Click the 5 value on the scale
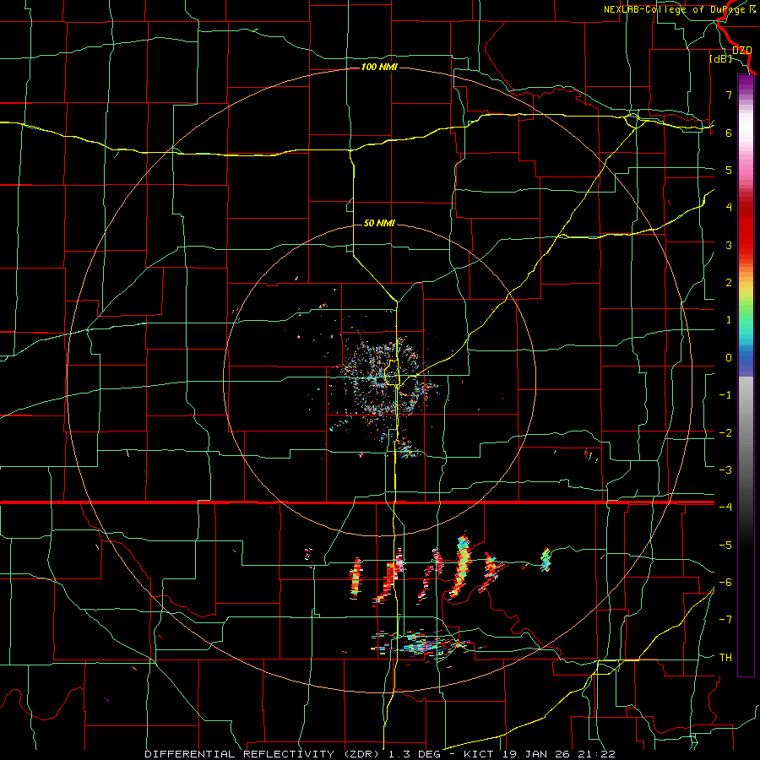Viewport: 760px width, 760px height. click(729, 170)
